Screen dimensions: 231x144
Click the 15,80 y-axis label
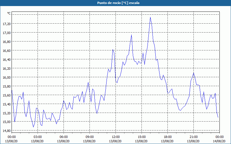click(x=7, y=86)
